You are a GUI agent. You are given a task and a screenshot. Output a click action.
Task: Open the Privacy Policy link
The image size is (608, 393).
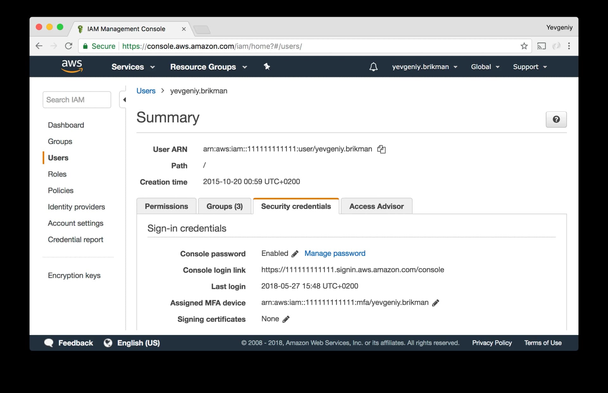coord(492,343)
